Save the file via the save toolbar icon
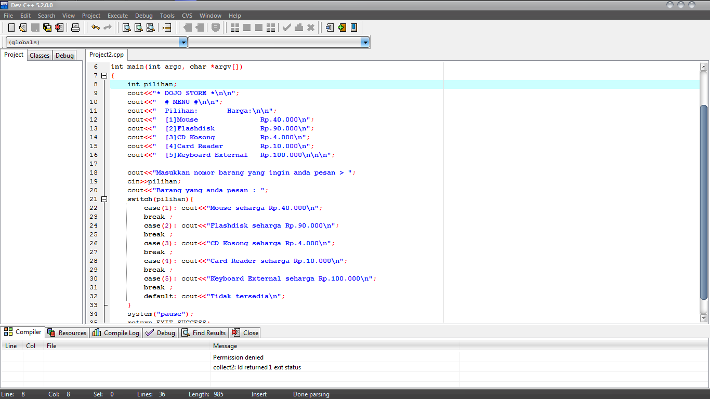The height and width of the screenshot is (399, 710). pos(35,28)
